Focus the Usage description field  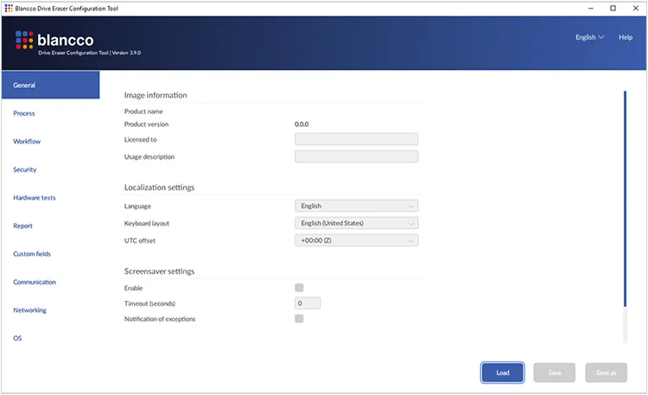(x=356, y=156)
